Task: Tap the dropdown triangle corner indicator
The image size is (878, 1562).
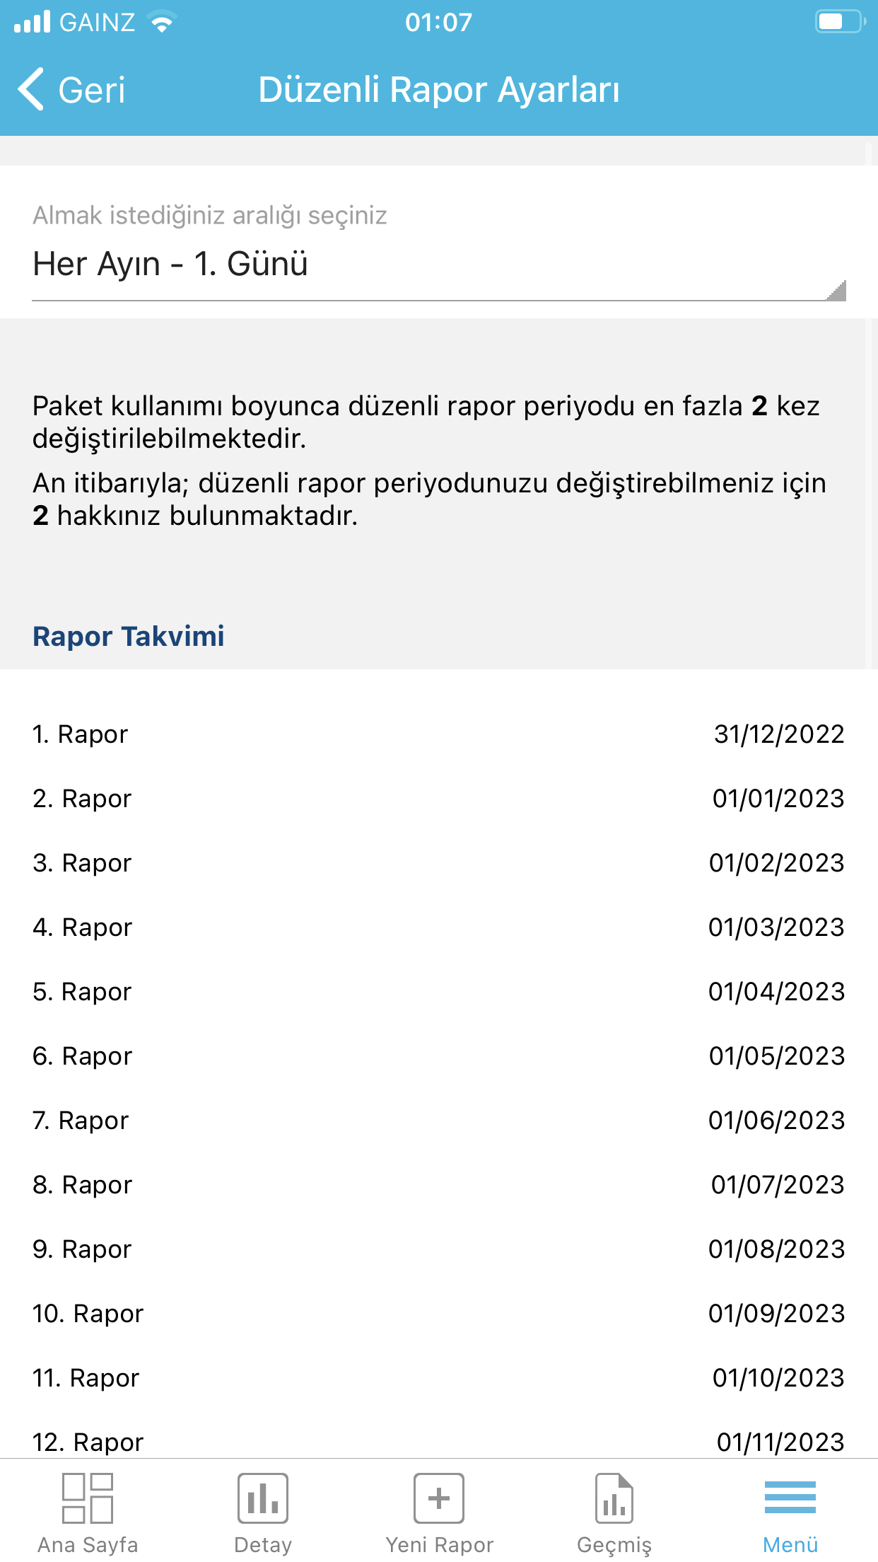Action: tap(836, 291)
